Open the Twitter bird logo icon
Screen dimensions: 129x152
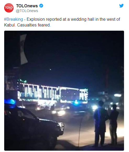(x=121, y=6)
